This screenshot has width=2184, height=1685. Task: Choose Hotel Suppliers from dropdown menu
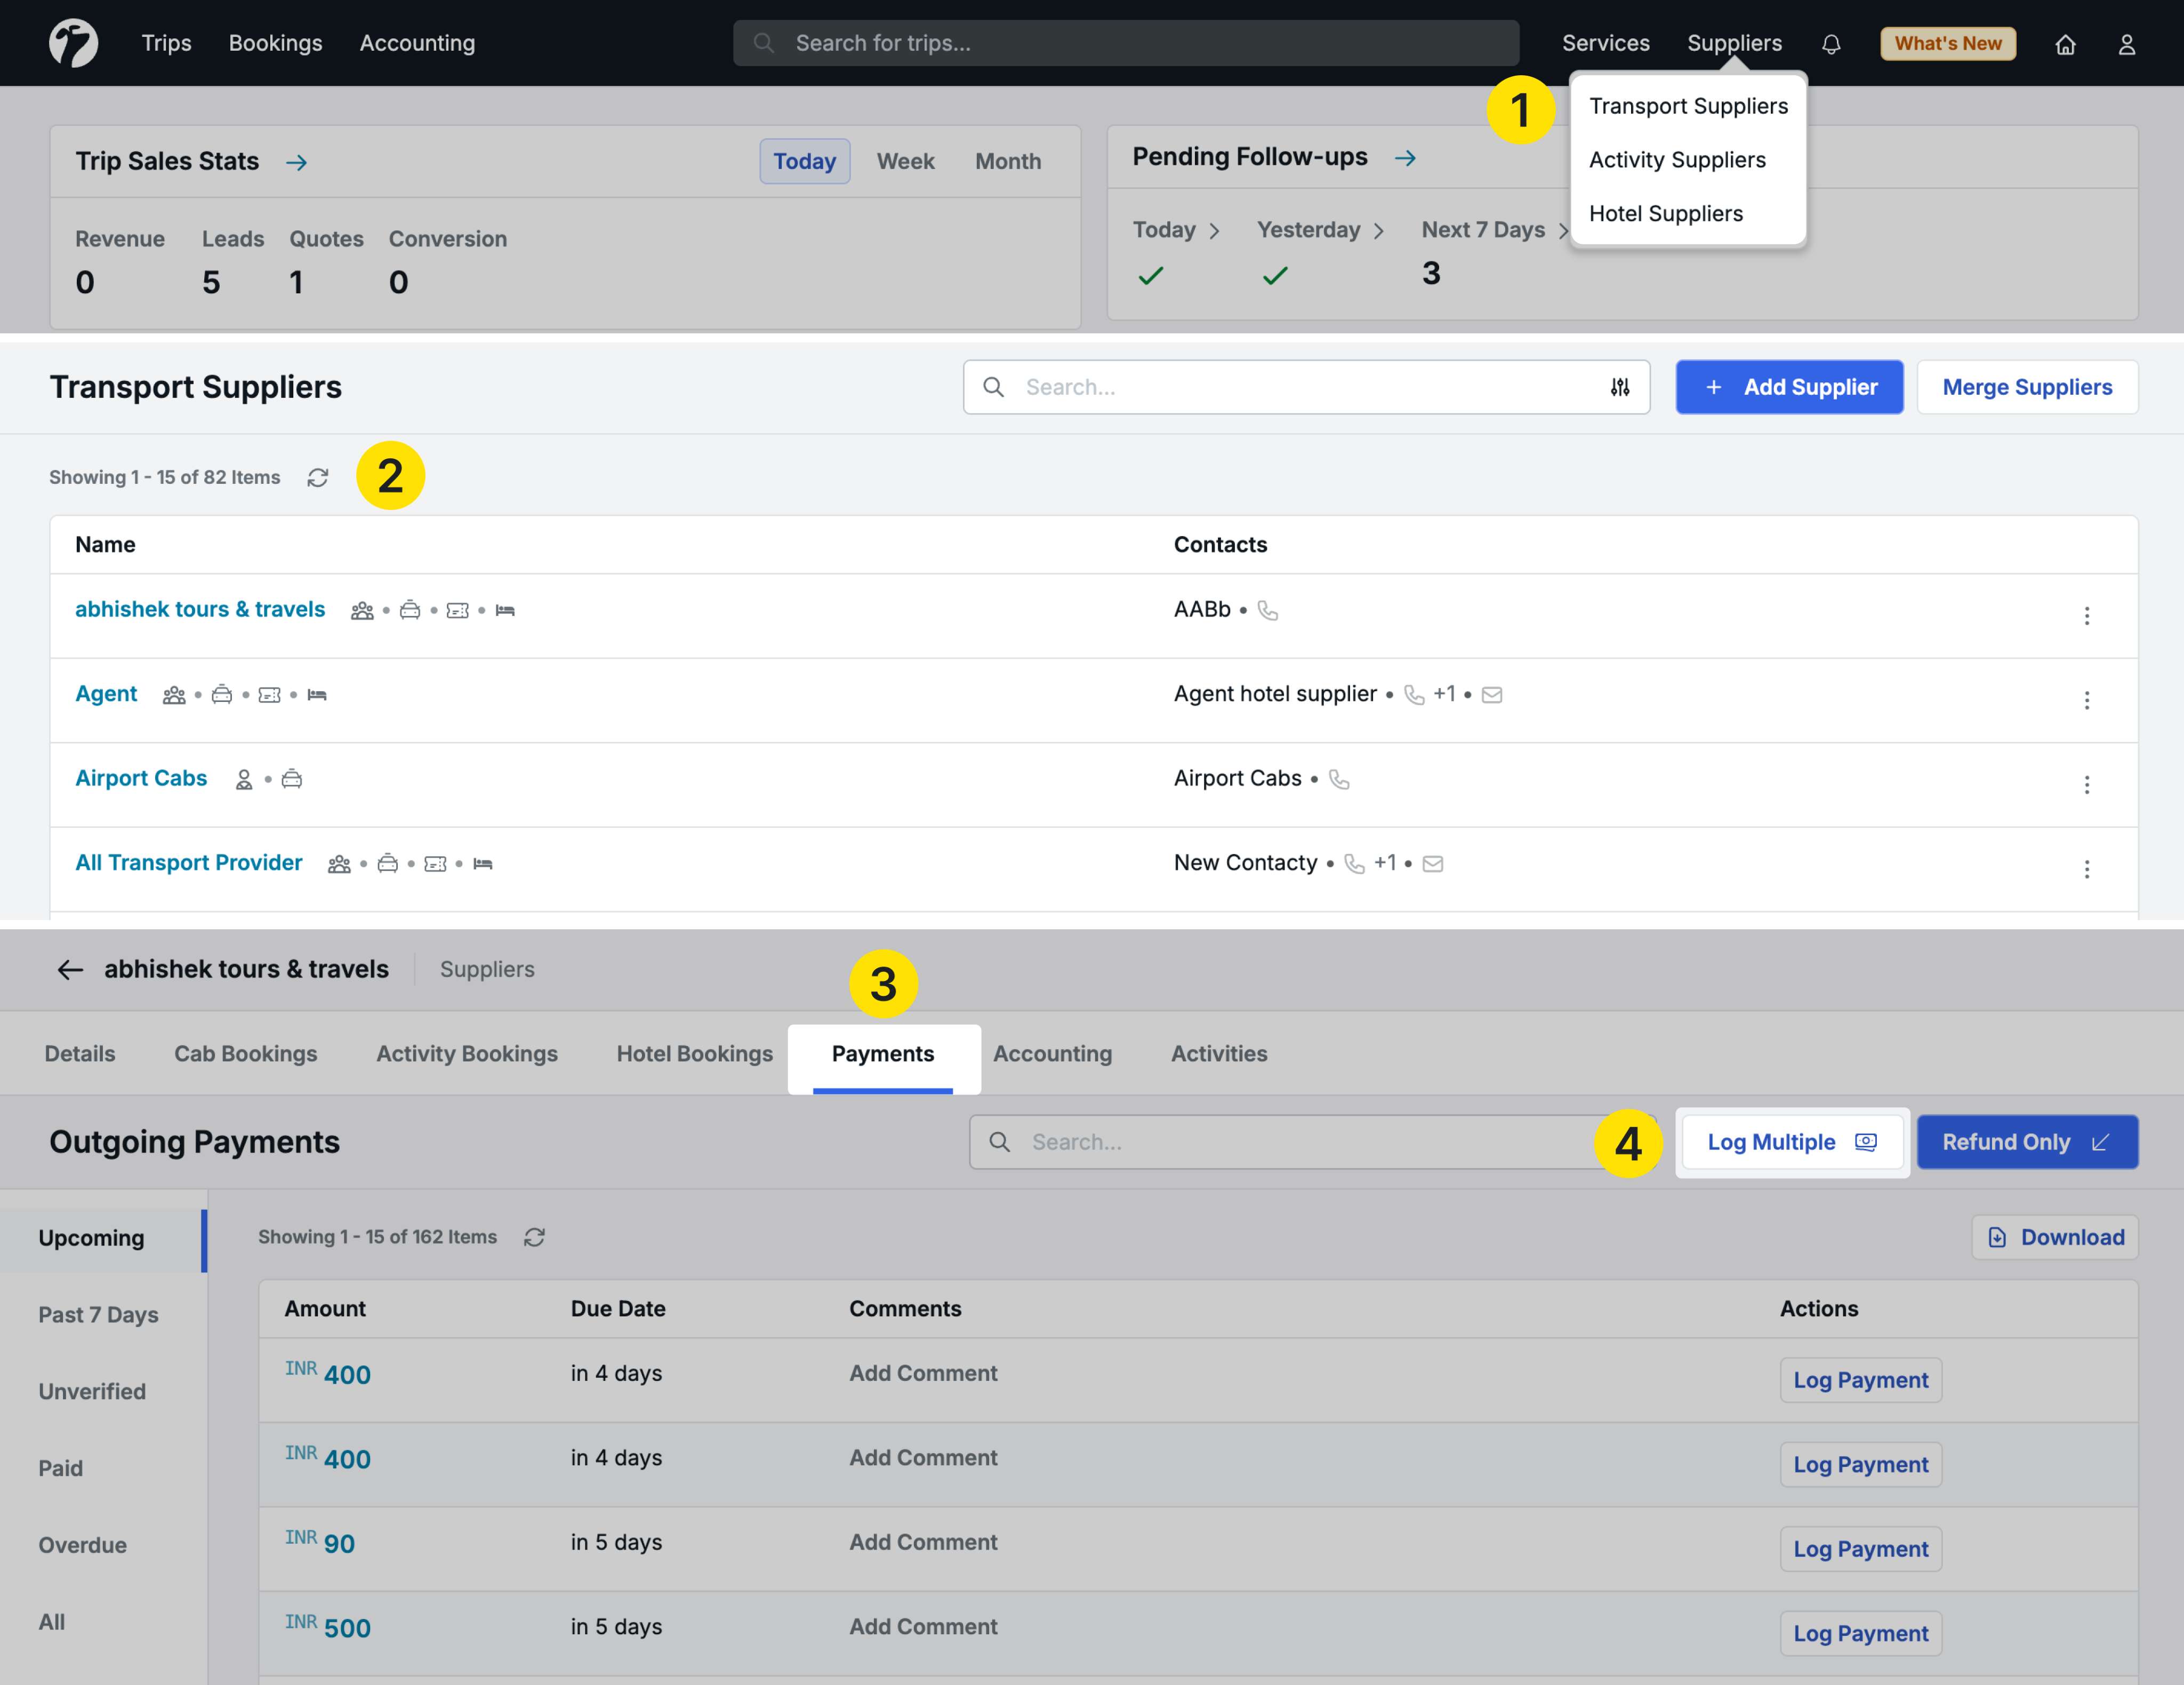(1665, 213)
